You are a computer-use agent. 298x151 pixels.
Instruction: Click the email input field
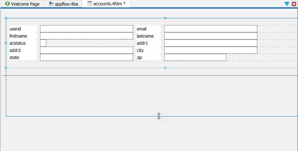[x=211, y=29]
